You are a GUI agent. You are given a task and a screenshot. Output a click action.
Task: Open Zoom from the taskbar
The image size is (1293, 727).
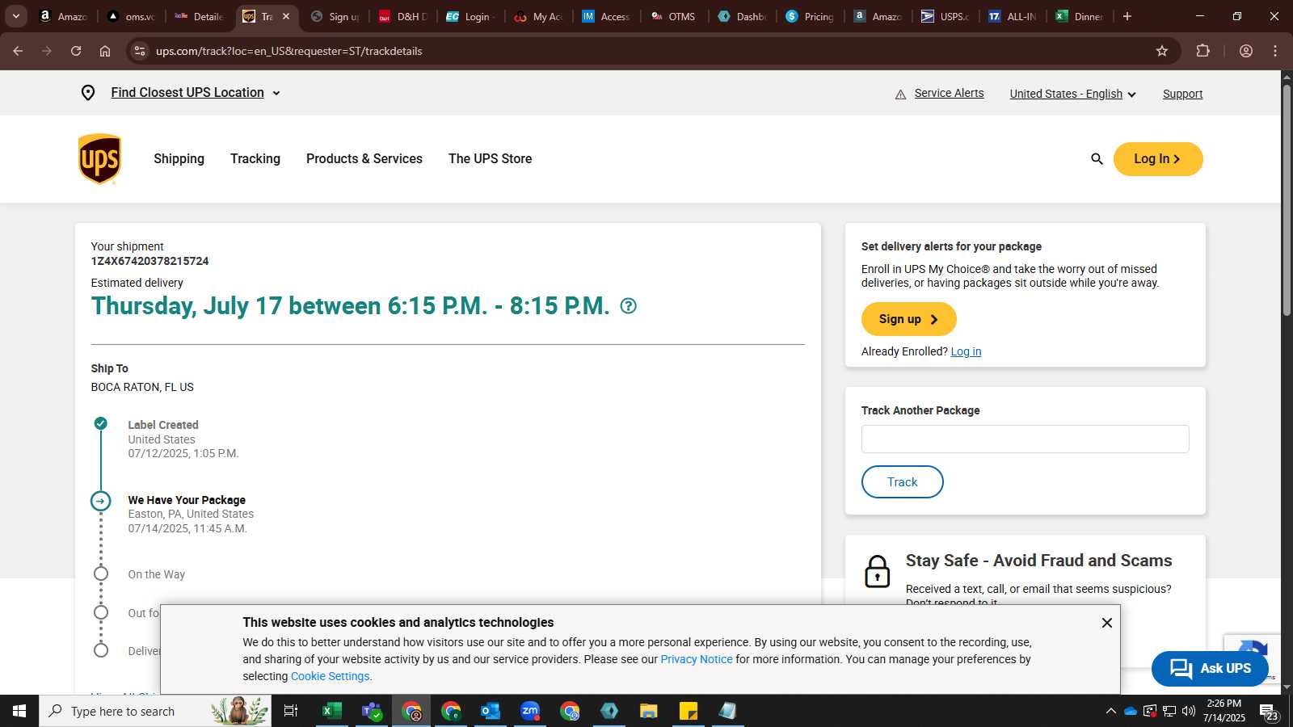530,711
